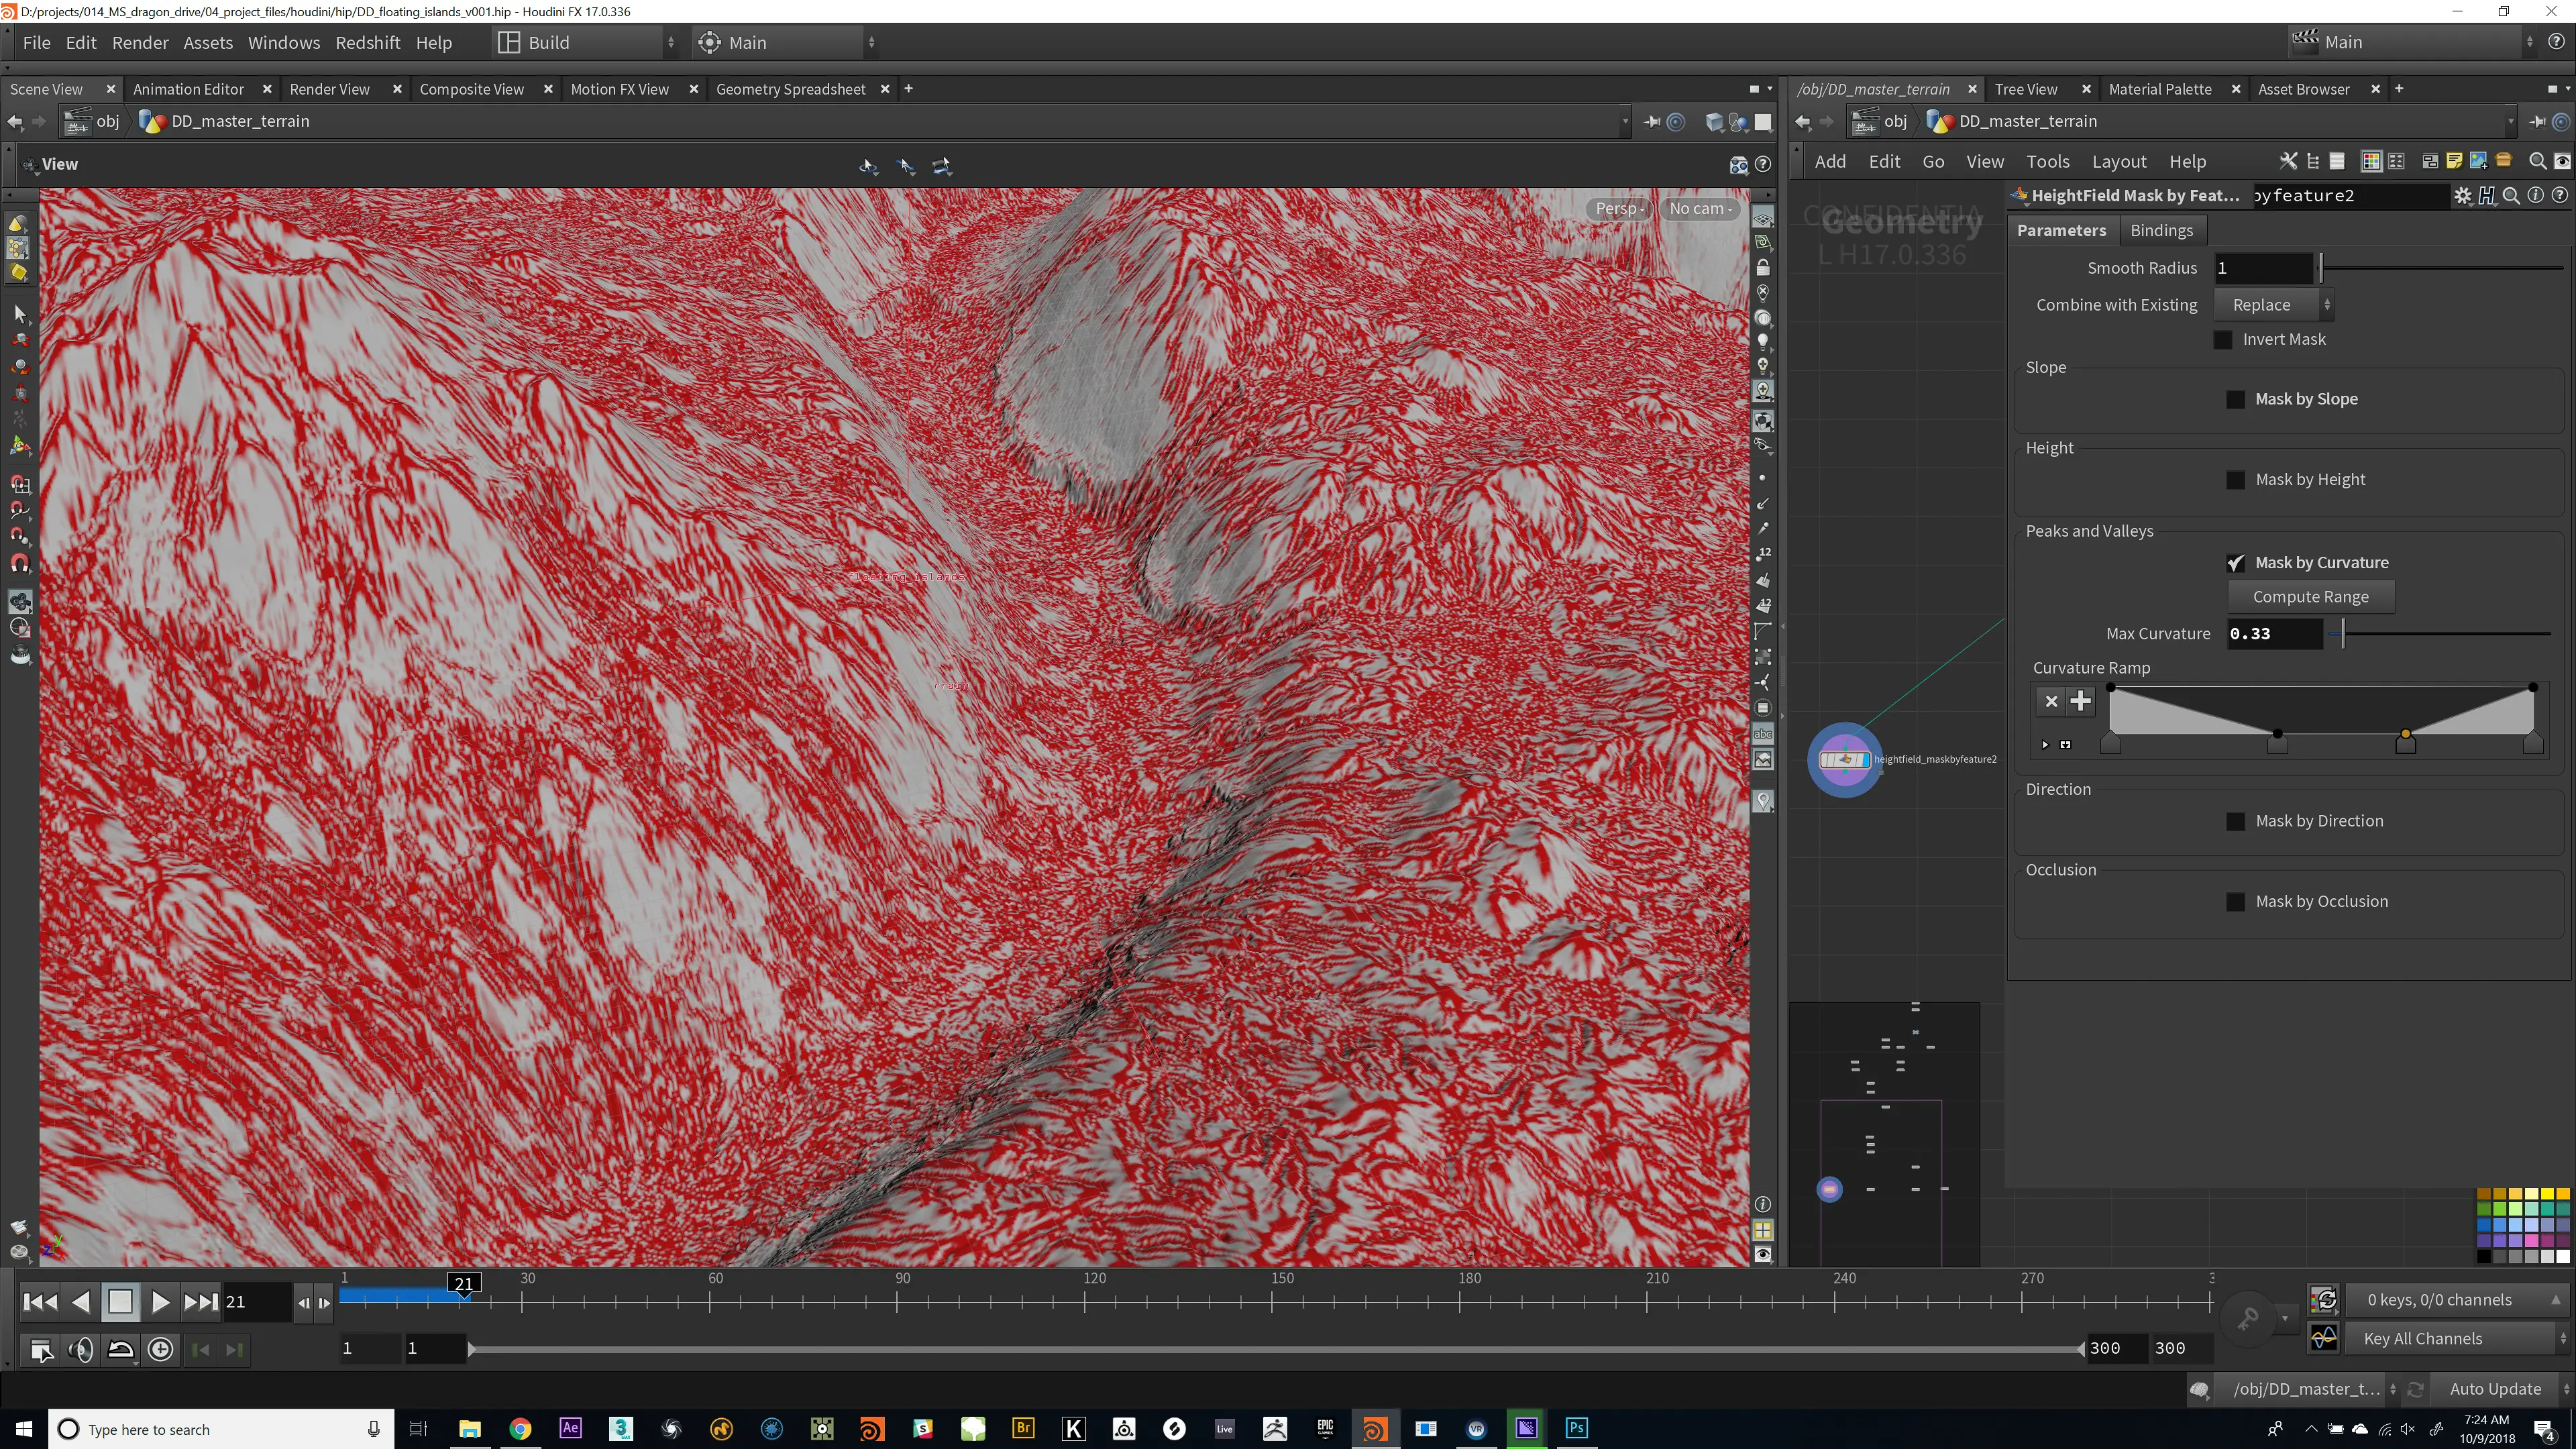This screenshot has width=2576, height=1449.
Task: Click the parameter search magnifier icon
Action: pyautogui.click(x=2511, y=196)
